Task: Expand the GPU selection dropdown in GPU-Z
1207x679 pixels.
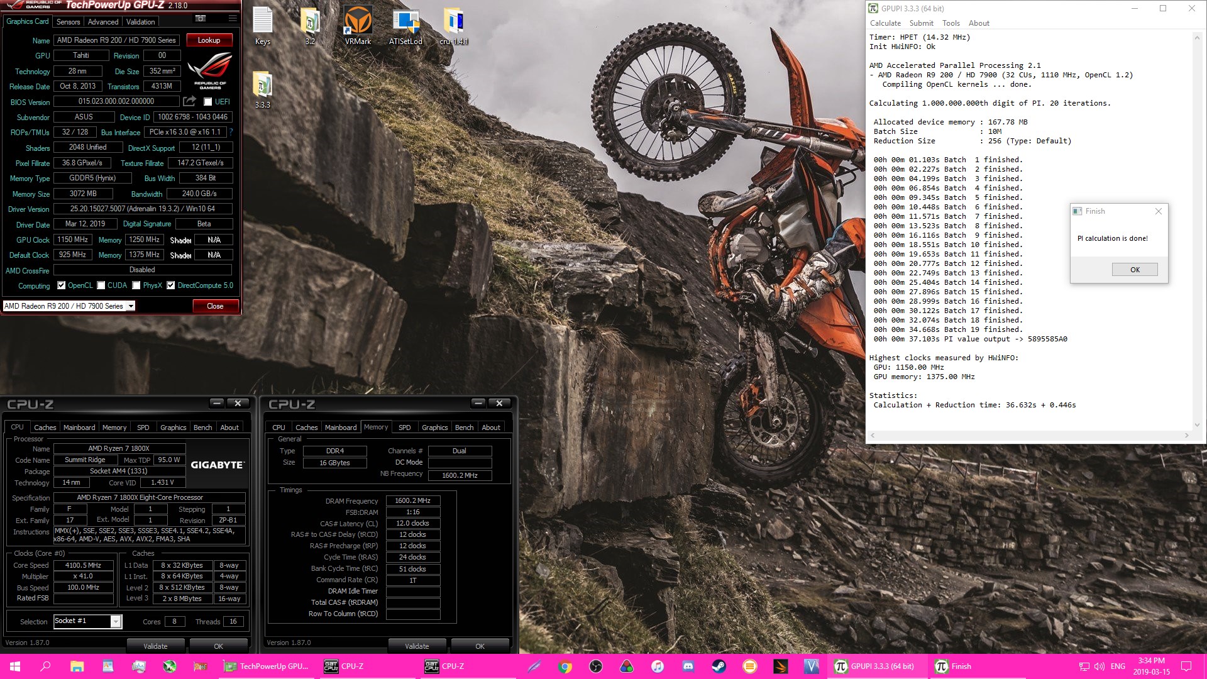Action: coord(131,306)
